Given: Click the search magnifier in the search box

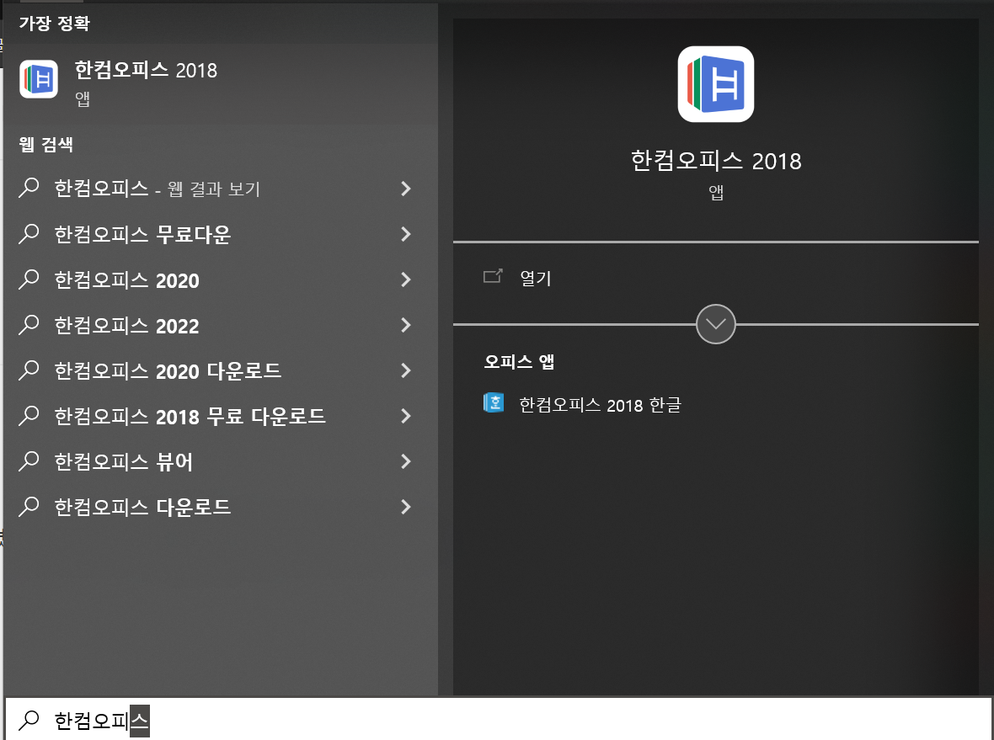Looking at the screenshot, I should click(x=29, y=720).
